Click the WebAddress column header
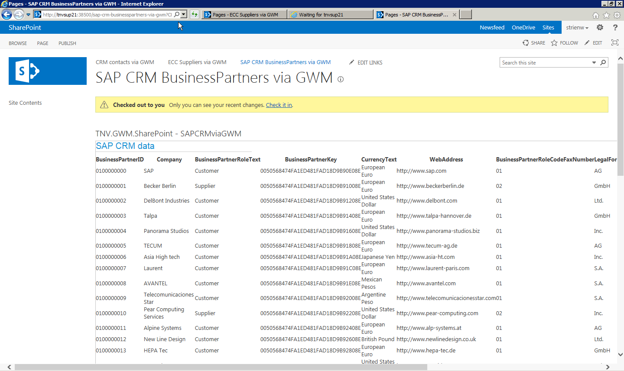624x371 pixels. pyautogui.click(x=446, y=160)
